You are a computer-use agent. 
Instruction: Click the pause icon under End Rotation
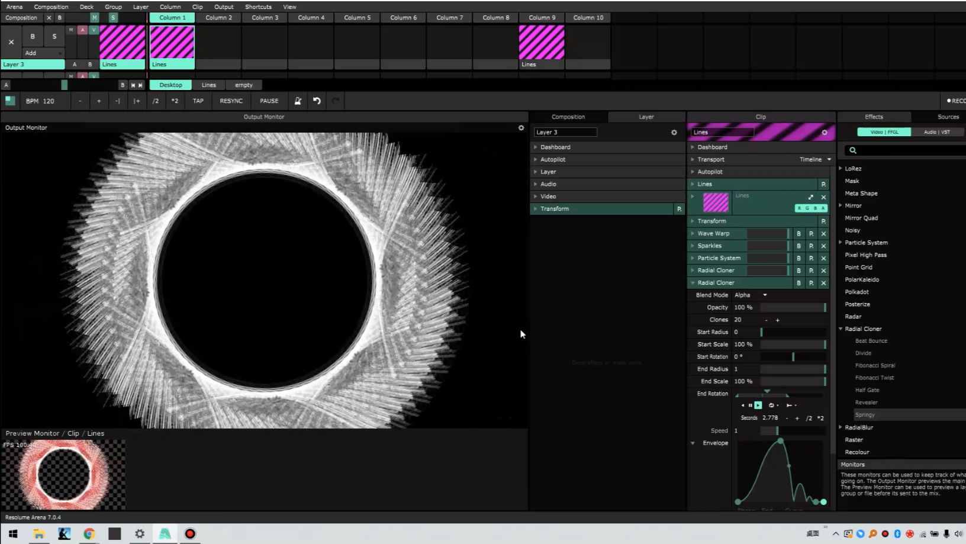click(750, 405)
